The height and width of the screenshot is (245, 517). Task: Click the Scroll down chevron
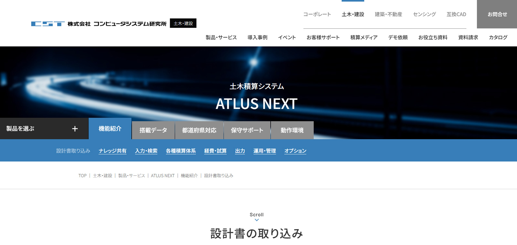point(257,220)
